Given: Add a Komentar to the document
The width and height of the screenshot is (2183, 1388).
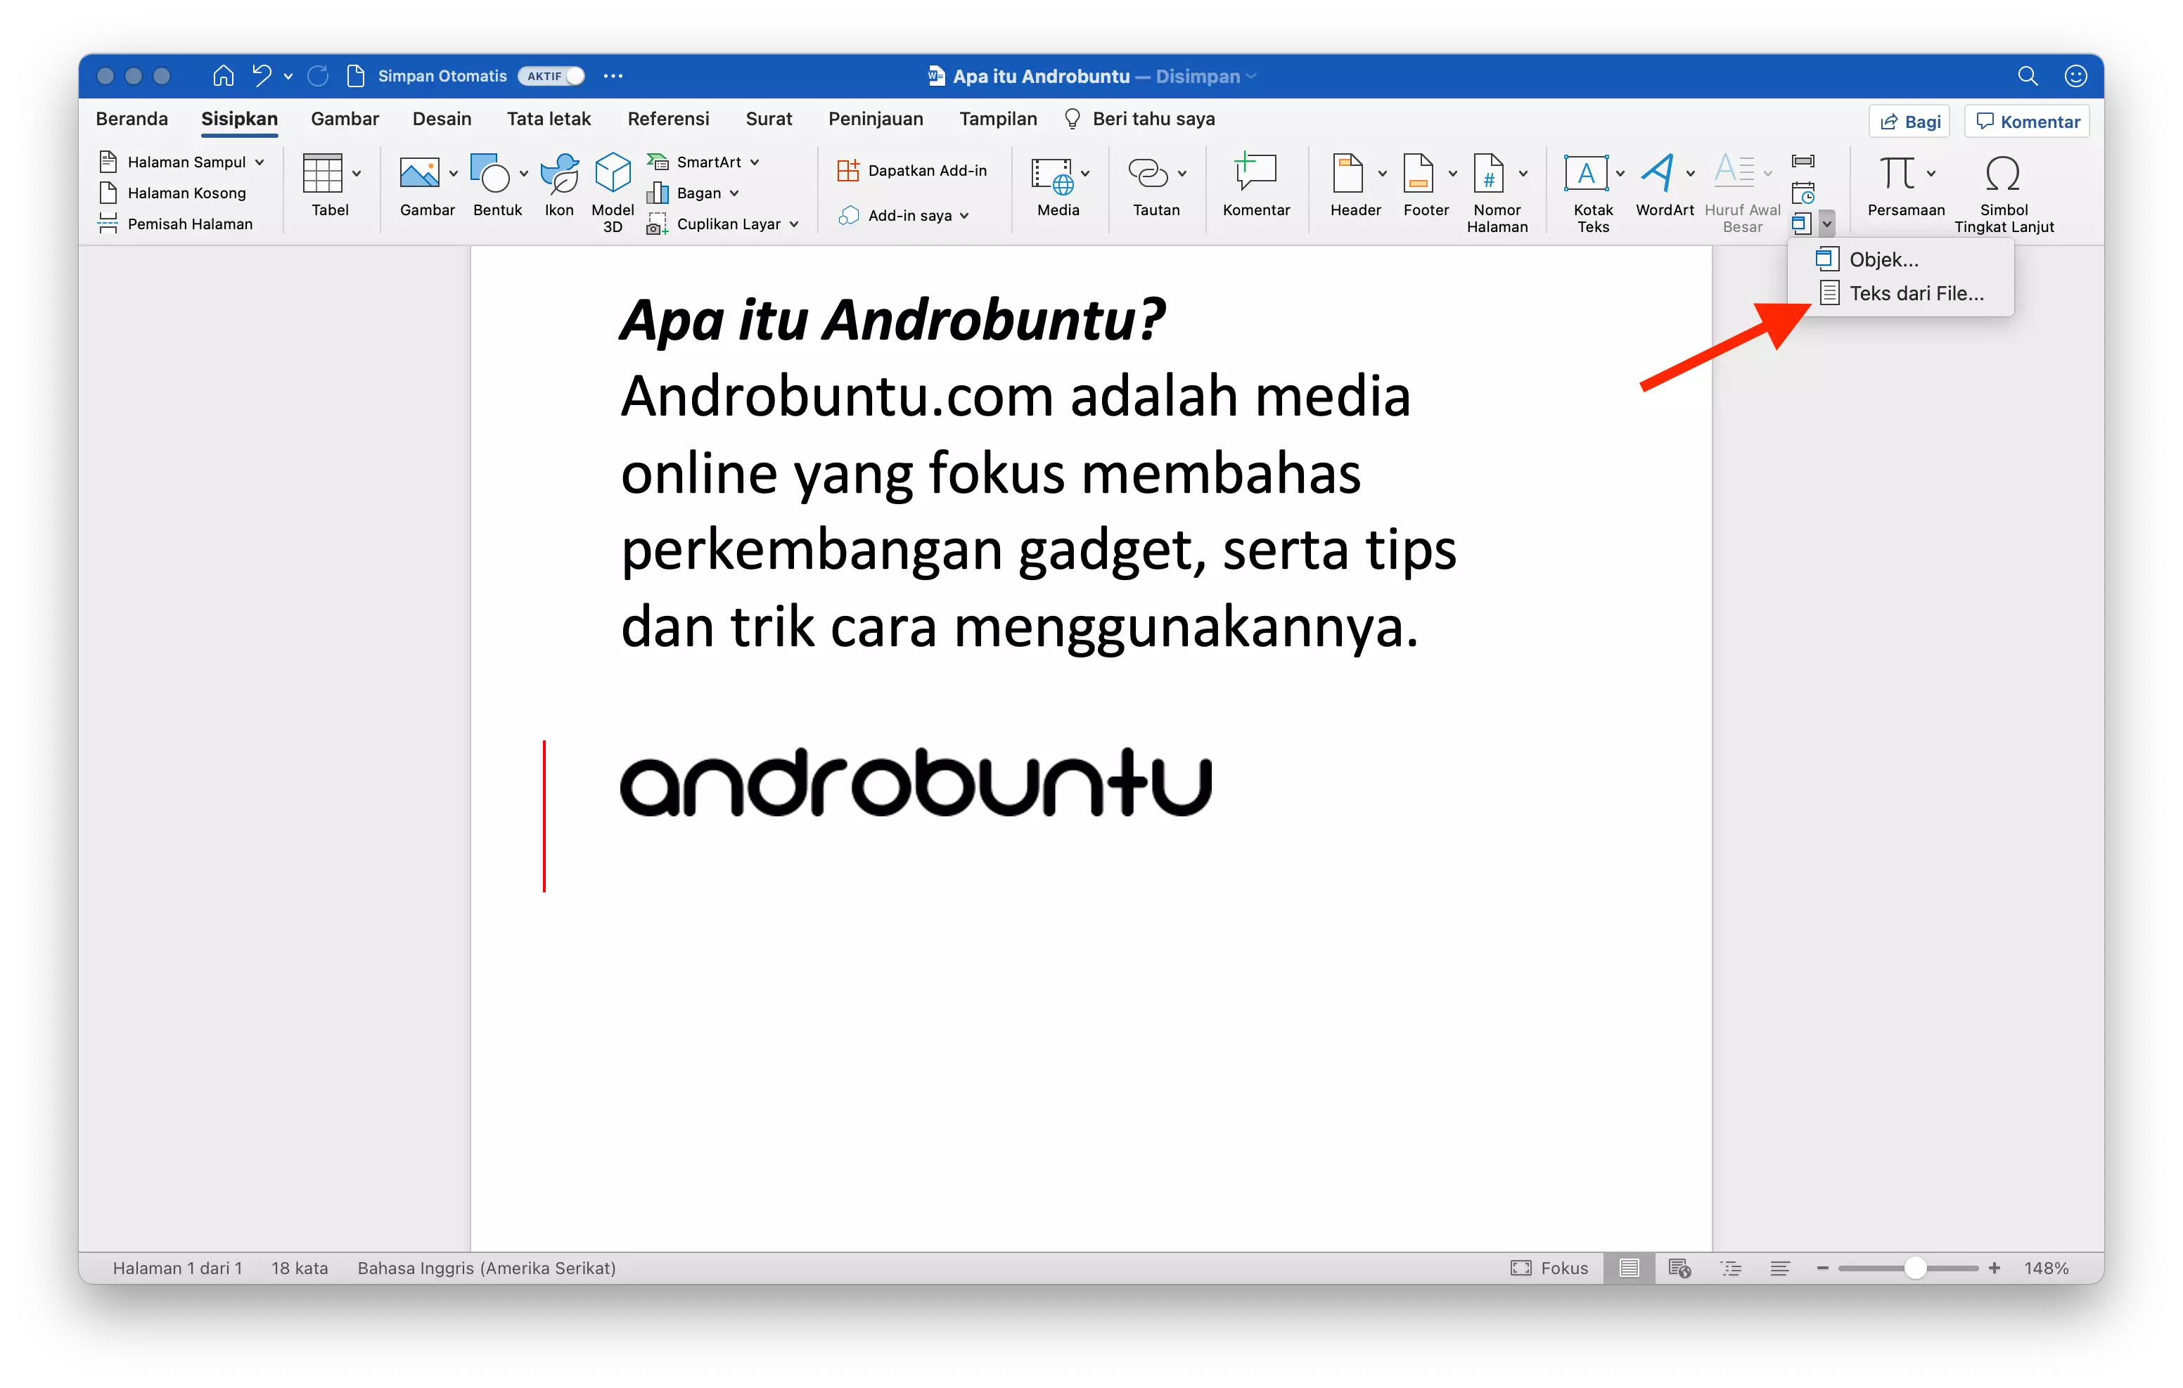Looking at the screenshot, I should click(x=1257, y=186).
